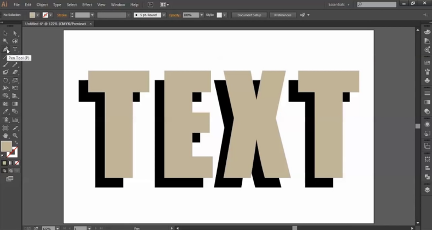Open the 5 pt. Round brush dropdown
Image resolution: width=432 pixels, height=230 pixels.
coord(164,15)
